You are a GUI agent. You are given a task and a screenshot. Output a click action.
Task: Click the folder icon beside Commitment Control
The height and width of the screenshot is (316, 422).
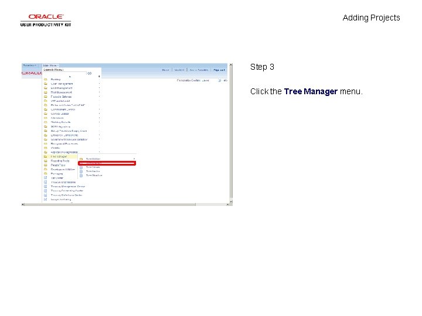click(x=46, y=109)
